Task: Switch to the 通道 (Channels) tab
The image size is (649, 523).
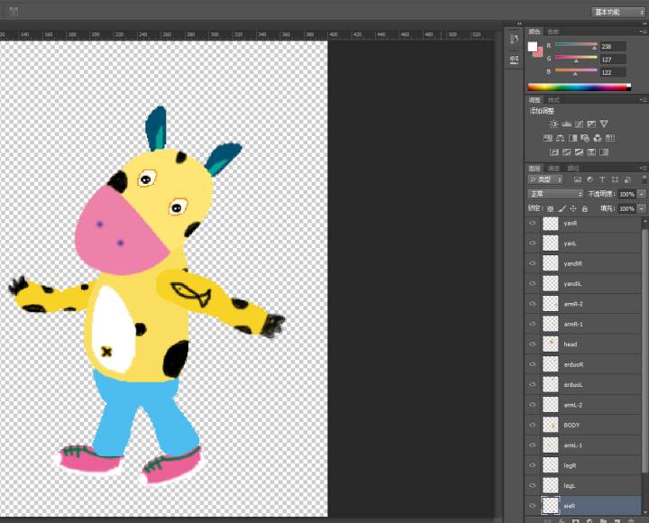Action: click(553, 168)
